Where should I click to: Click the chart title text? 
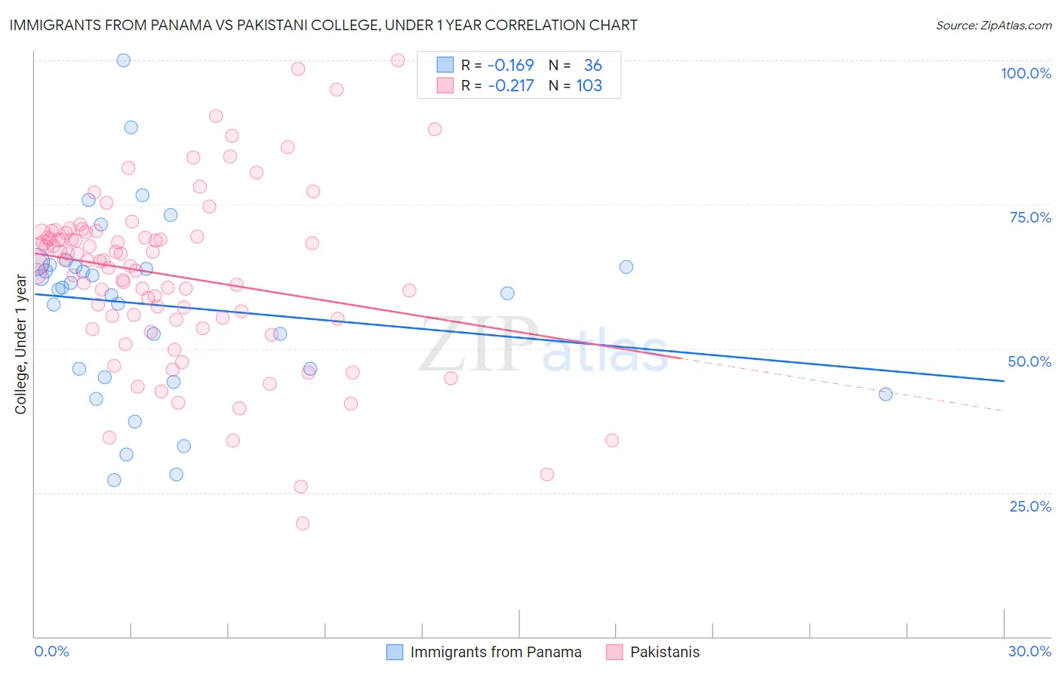pos(323,25)
